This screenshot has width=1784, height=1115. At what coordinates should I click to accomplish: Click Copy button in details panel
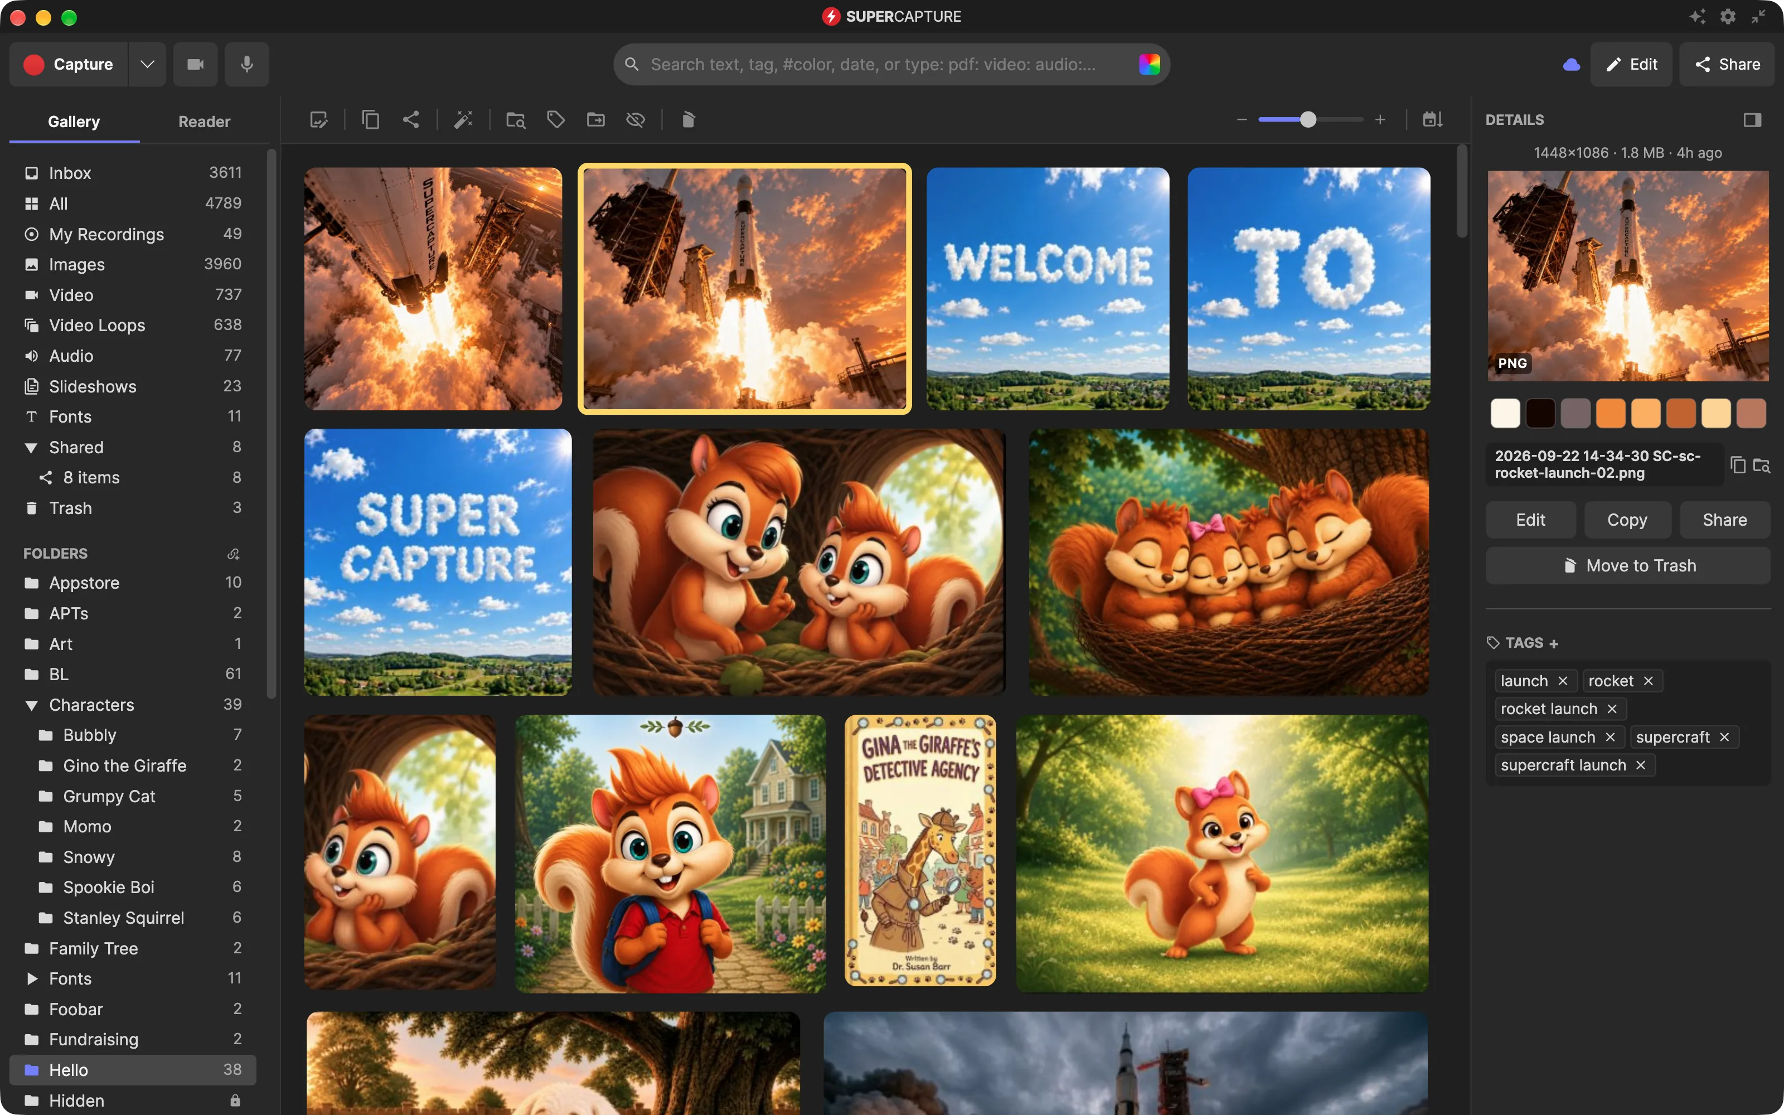coord(1627,520)
